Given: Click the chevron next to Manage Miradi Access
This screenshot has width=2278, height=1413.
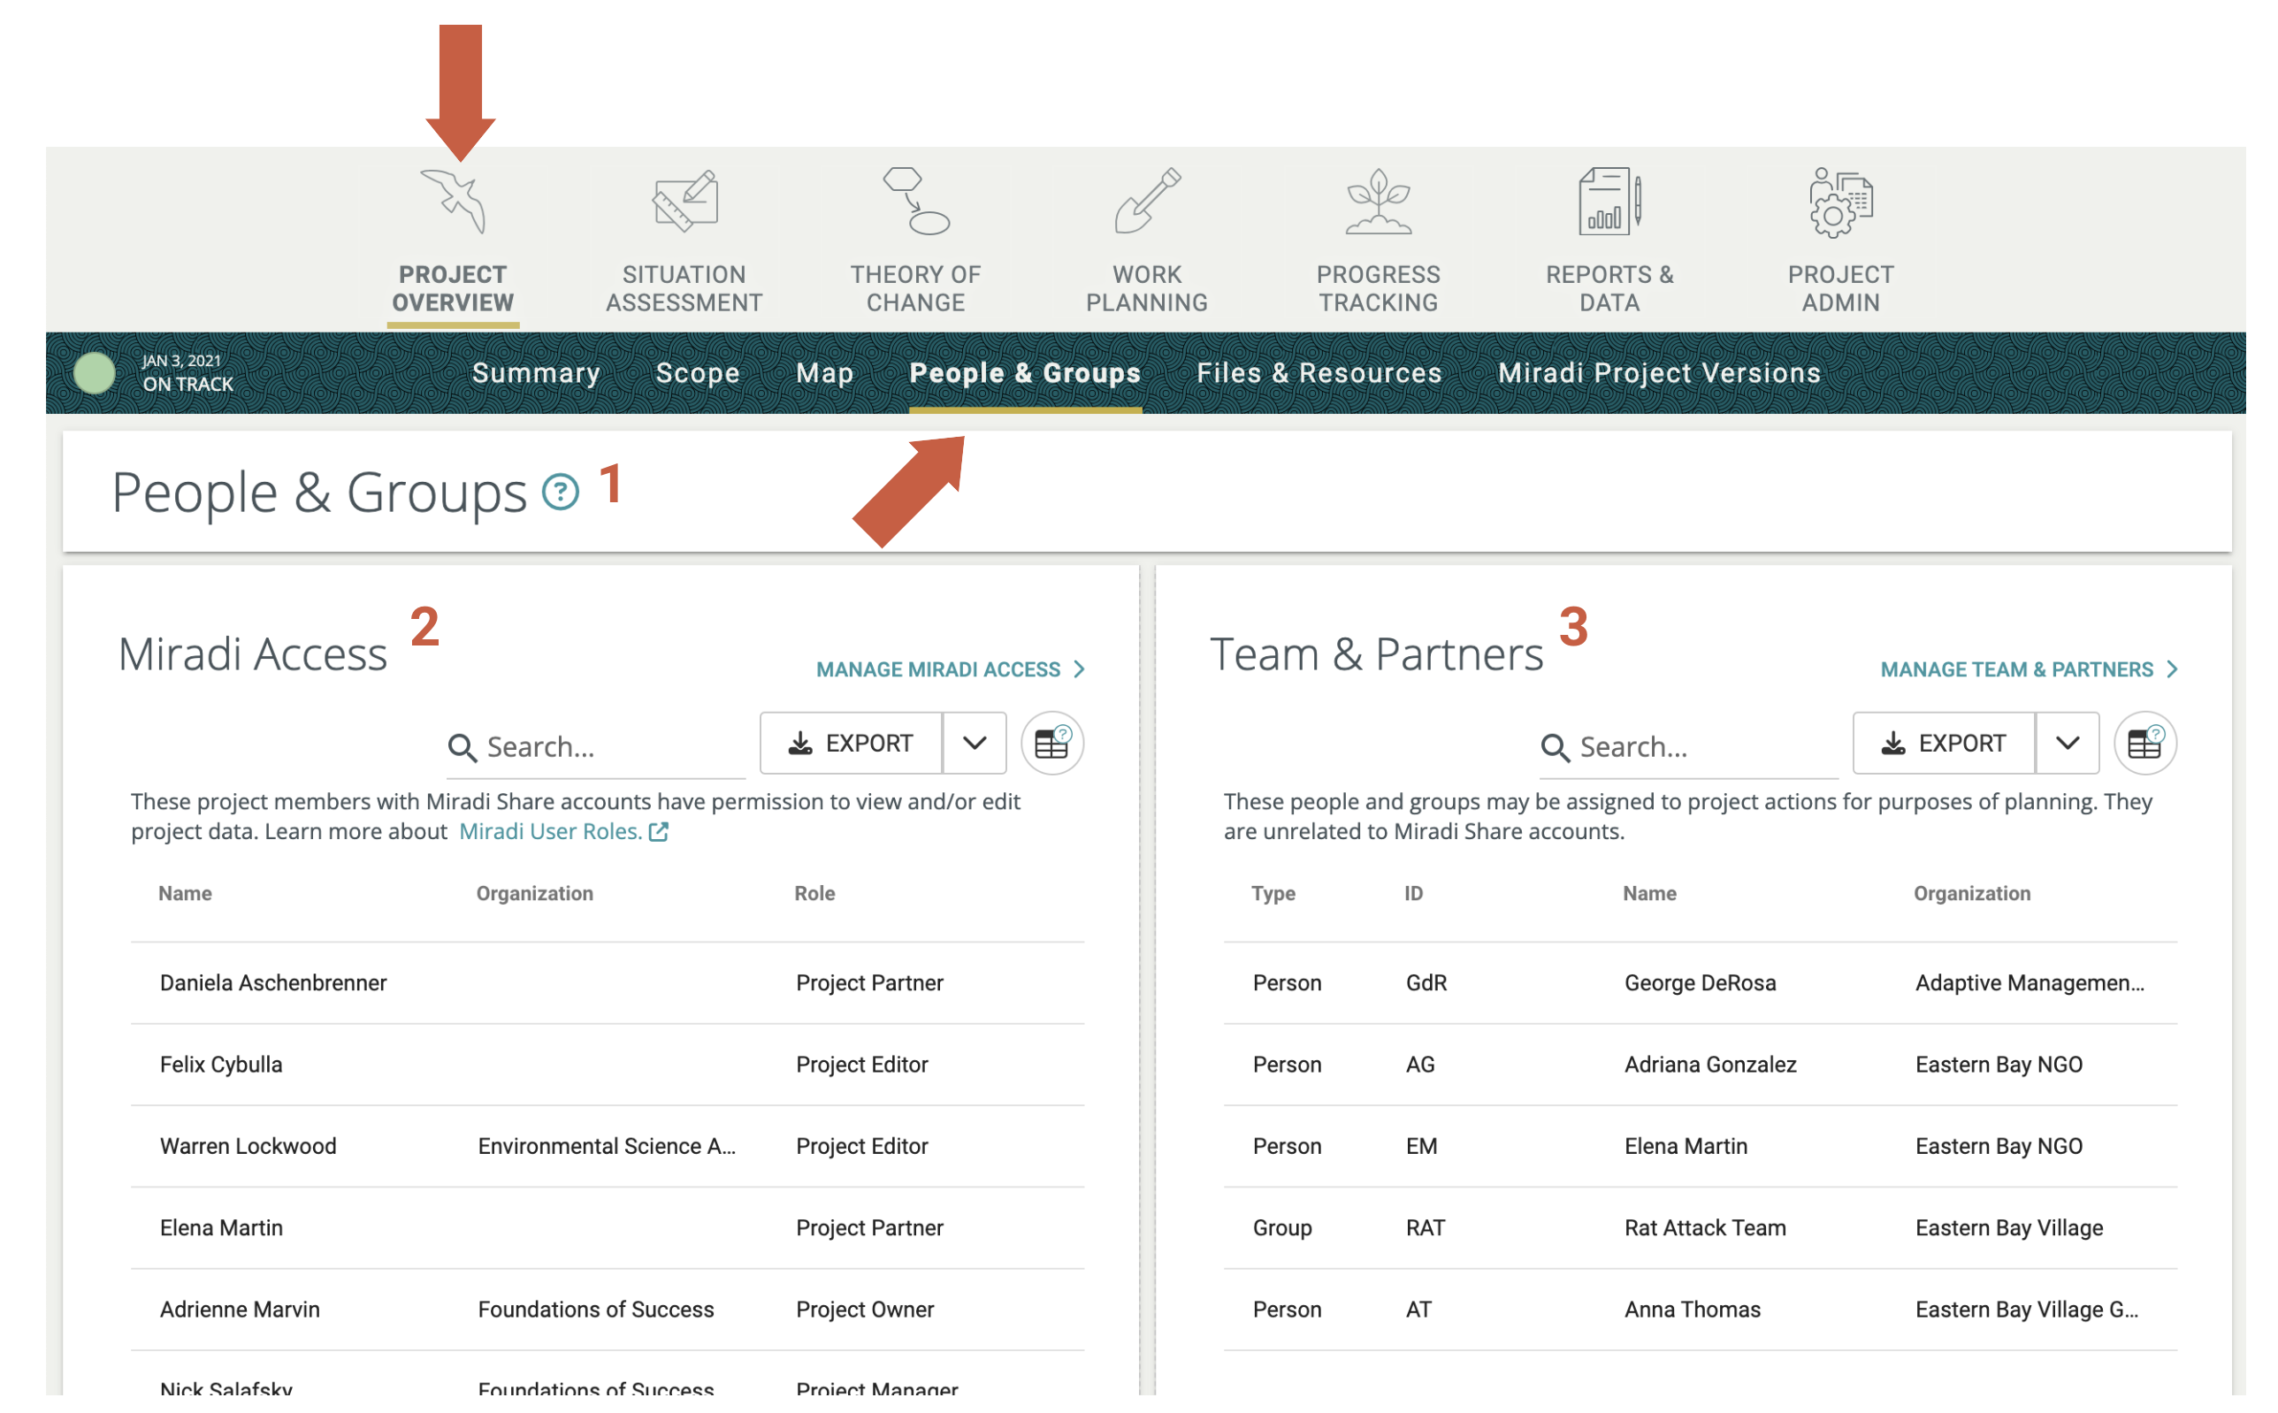Looking at the screenshot, I should (x=1081, y=669).
